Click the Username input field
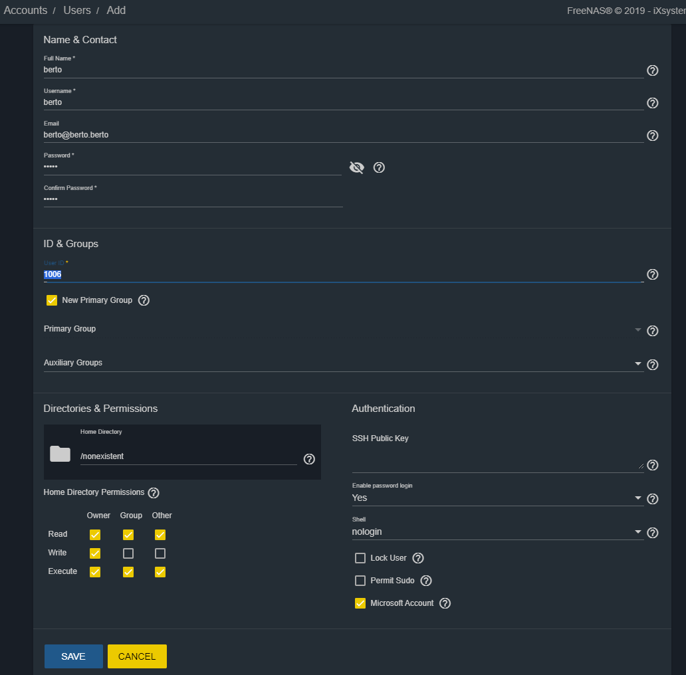Image resolution: width=686 pixels, height=675 pixels. point(344,102)
